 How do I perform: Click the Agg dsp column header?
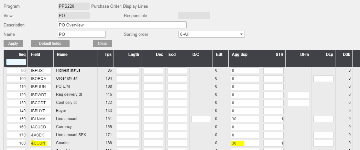tap(240, 55)
